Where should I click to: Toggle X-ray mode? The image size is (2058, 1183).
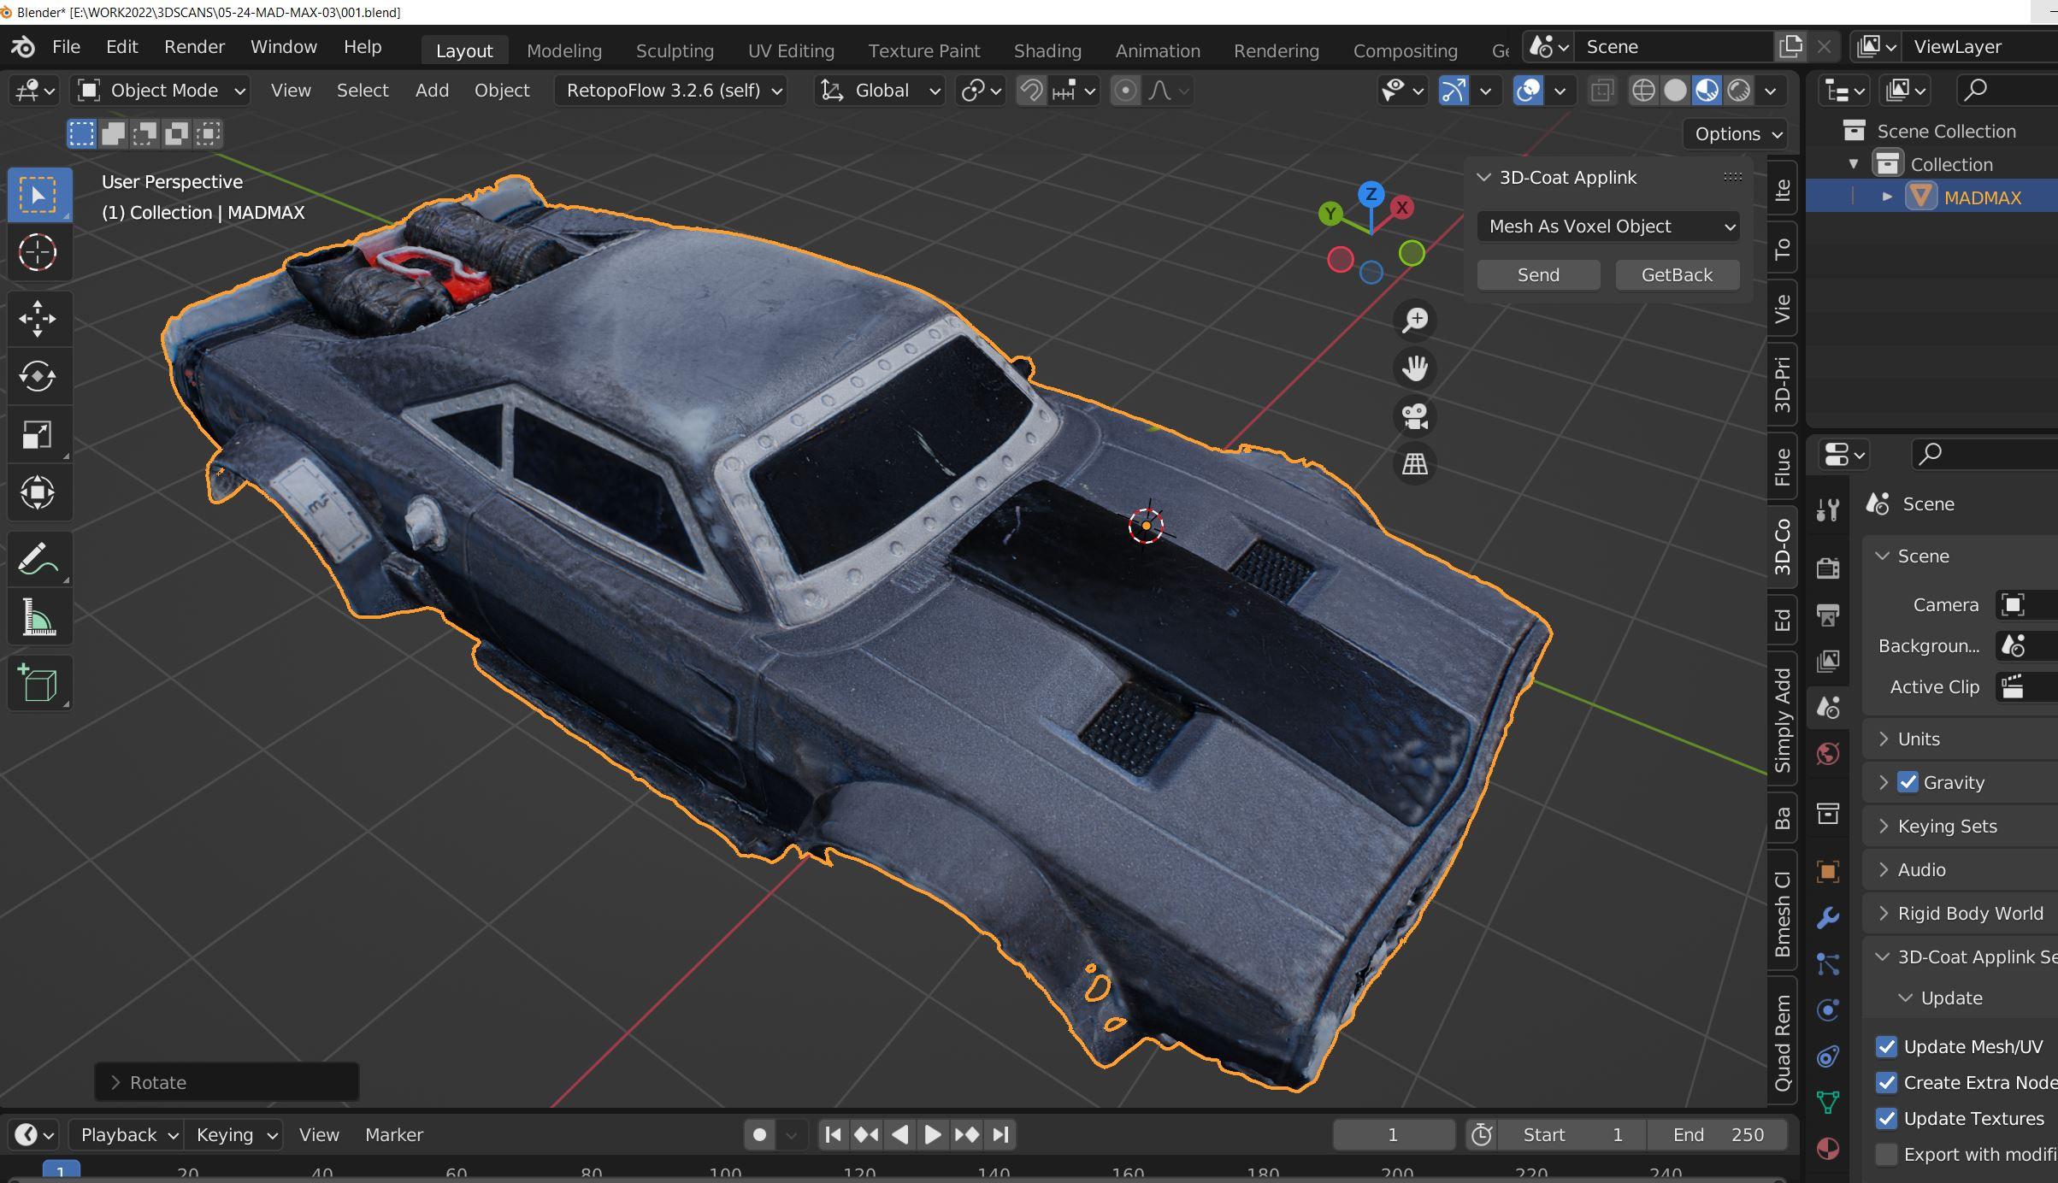[x=1602, y=91]
